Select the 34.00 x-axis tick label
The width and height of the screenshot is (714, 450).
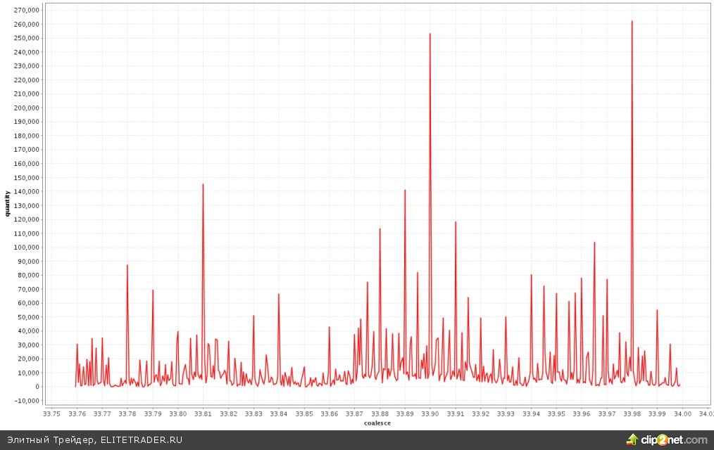682,414
